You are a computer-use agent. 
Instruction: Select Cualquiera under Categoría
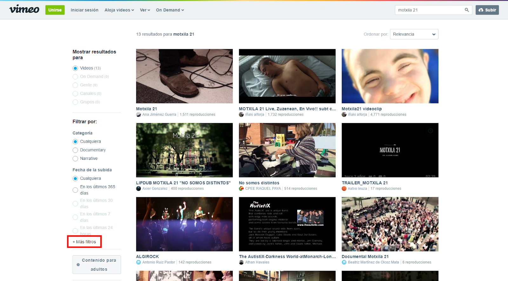[75, 141]
